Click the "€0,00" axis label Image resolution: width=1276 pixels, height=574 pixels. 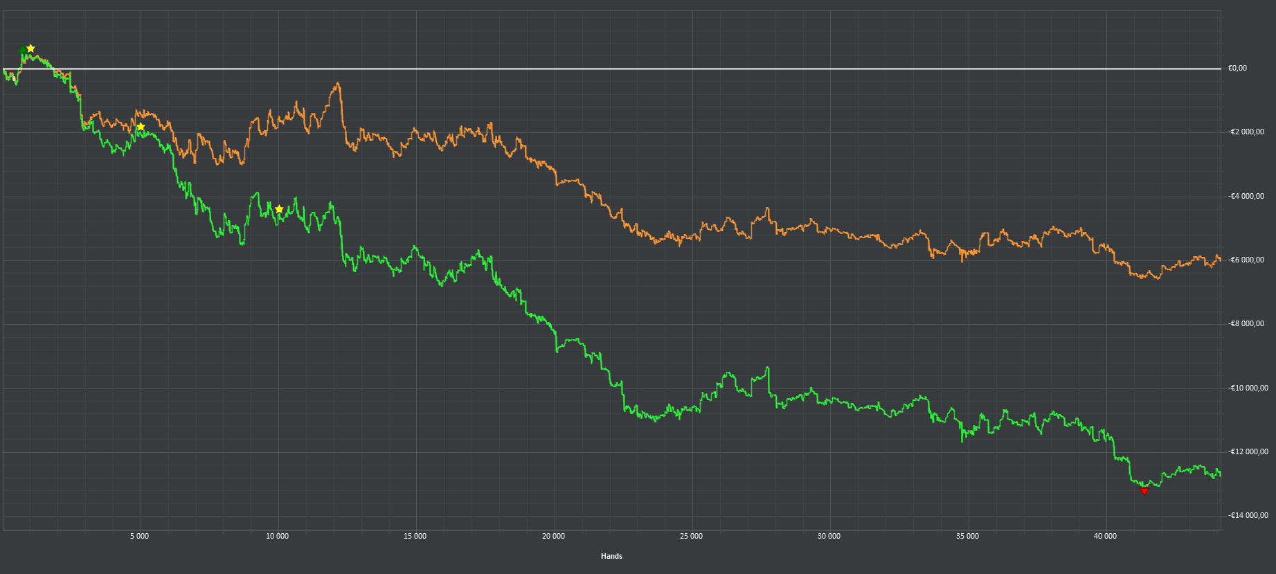1237,68
